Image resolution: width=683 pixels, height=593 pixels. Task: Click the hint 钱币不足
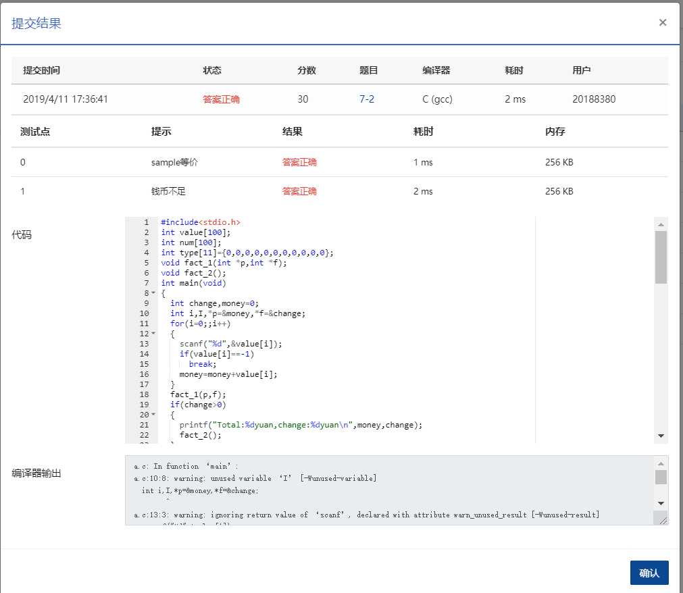click(x=168, y=191)
